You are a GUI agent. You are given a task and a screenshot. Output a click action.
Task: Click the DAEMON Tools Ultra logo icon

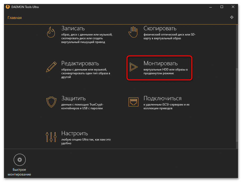(x=8, y=7)
